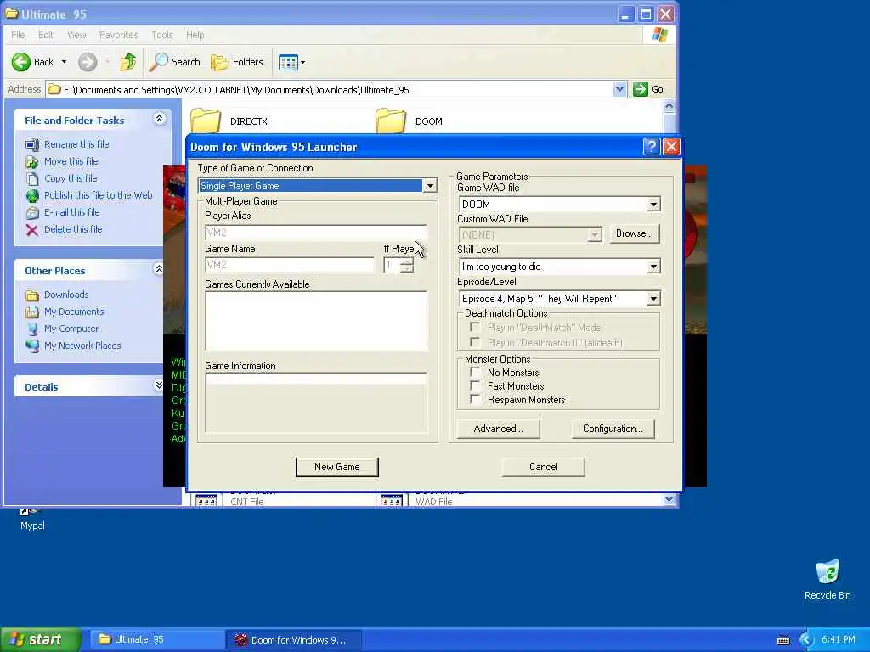
Task: Click the red Delete this file icon
Action: point(32,230)
